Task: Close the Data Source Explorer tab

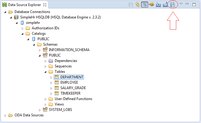Action: [45, 5]
